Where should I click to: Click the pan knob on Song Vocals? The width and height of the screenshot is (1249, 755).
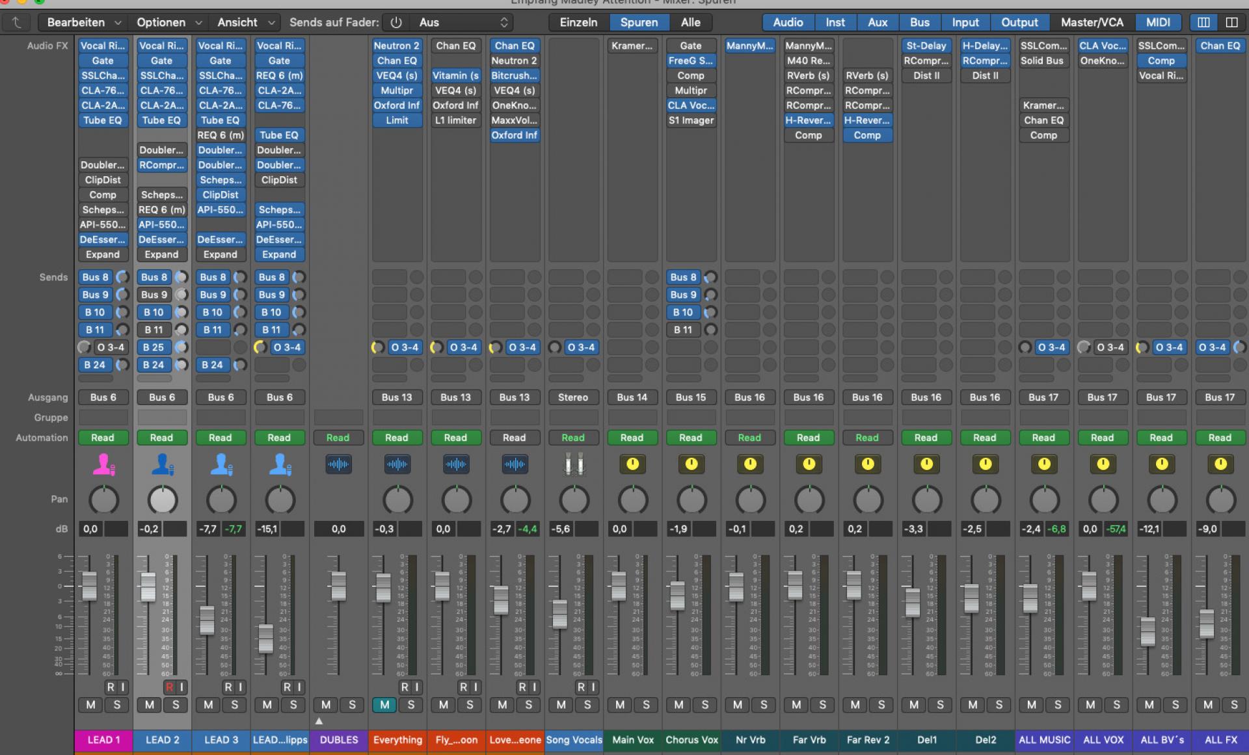point(574,499)
